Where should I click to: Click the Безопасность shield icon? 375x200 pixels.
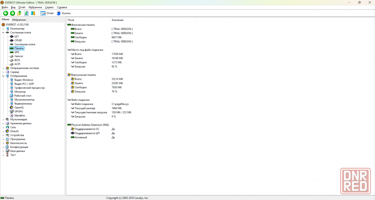[x=7, y=143]
